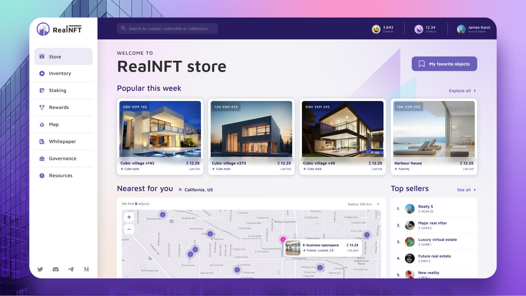
Task: Click the My favorite objects button
Action: 444,63
